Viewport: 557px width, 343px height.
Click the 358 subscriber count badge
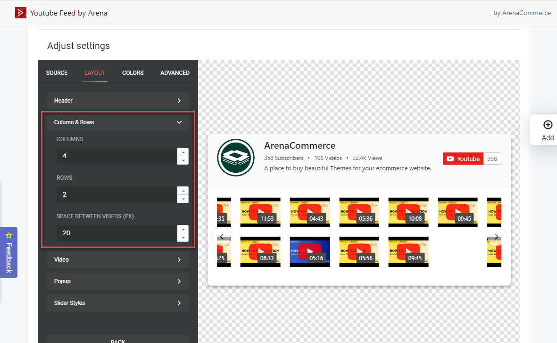tap(492, 159)
